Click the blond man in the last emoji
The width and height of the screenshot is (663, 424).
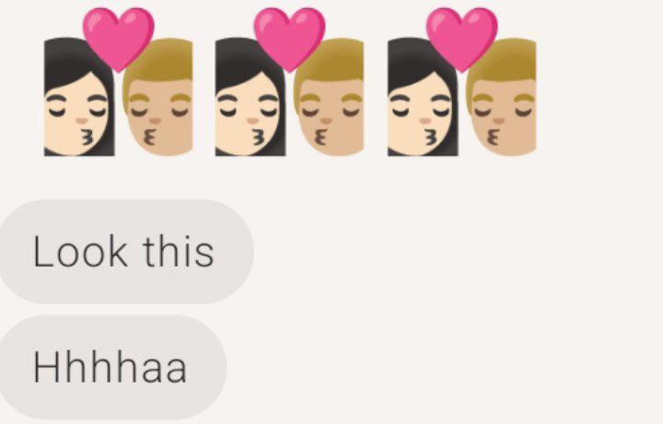[x=502, y=97]
